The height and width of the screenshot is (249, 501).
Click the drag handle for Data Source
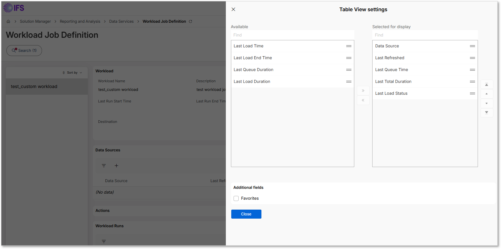pyautogui.click(x=472, y=46)
